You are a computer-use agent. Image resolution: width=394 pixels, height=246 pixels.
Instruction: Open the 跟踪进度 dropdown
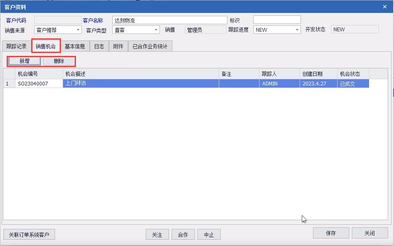point(297,30)
